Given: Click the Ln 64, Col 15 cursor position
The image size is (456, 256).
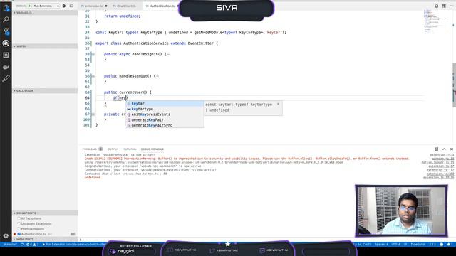Looking at the screenshot, I should pyautogui.click(x=363, y=245).
